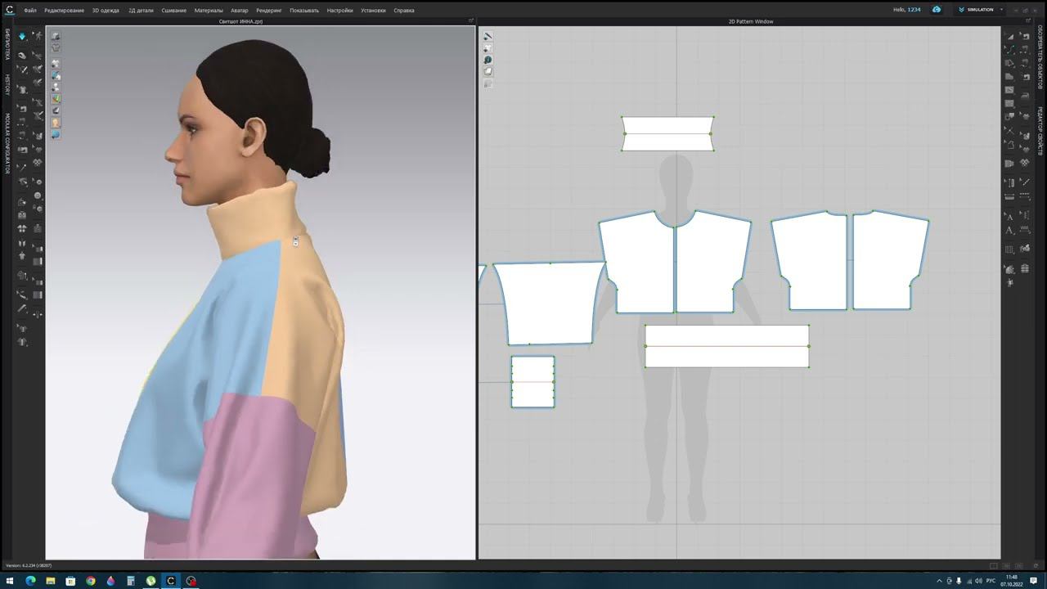Select the lower A annotation tool
This screenshot has height=589, width=1047.
tap(1009, 231)
